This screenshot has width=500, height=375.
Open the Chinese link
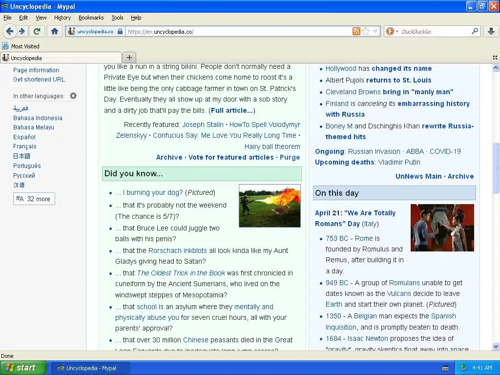195,340
